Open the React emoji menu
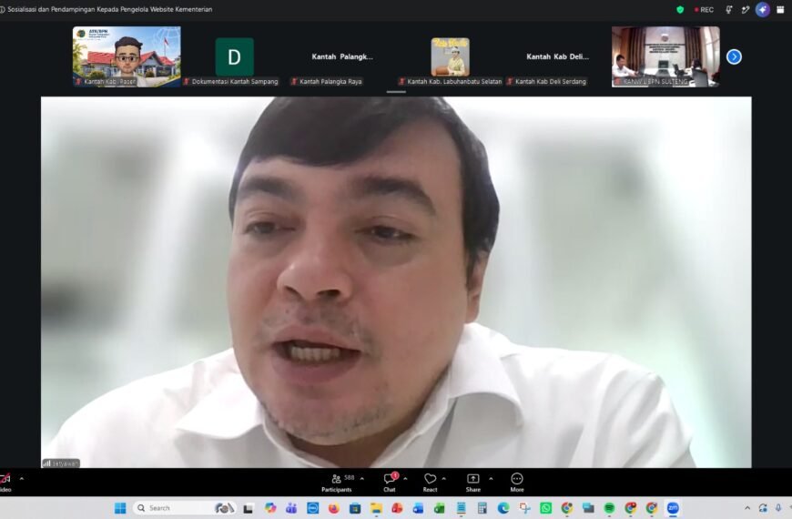 click(431, 483)
